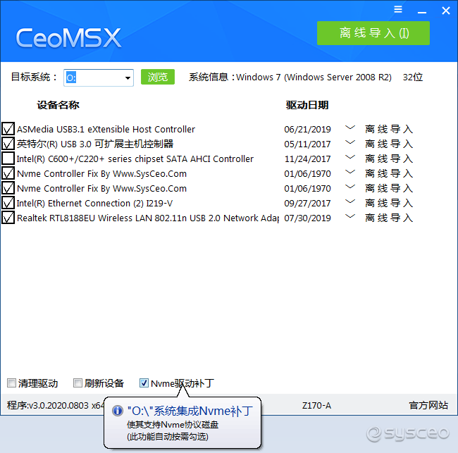The width and height of the screenshot is (458, 453).
Task: Click 离线导入 for ASMedia USB3.1 controller
Action: pos(389,129)
